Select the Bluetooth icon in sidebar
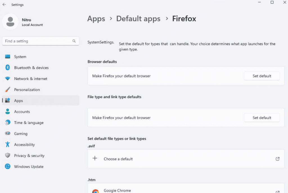The image size is (288, 193). (8, 68)
